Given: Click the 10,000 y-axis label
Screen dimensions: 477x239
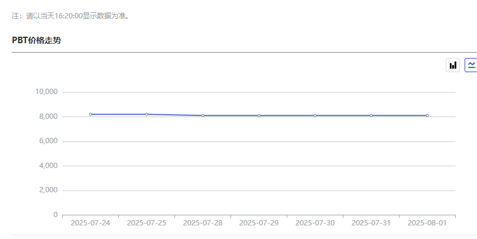Looking at the screenshot, I should tap(47, 92).
